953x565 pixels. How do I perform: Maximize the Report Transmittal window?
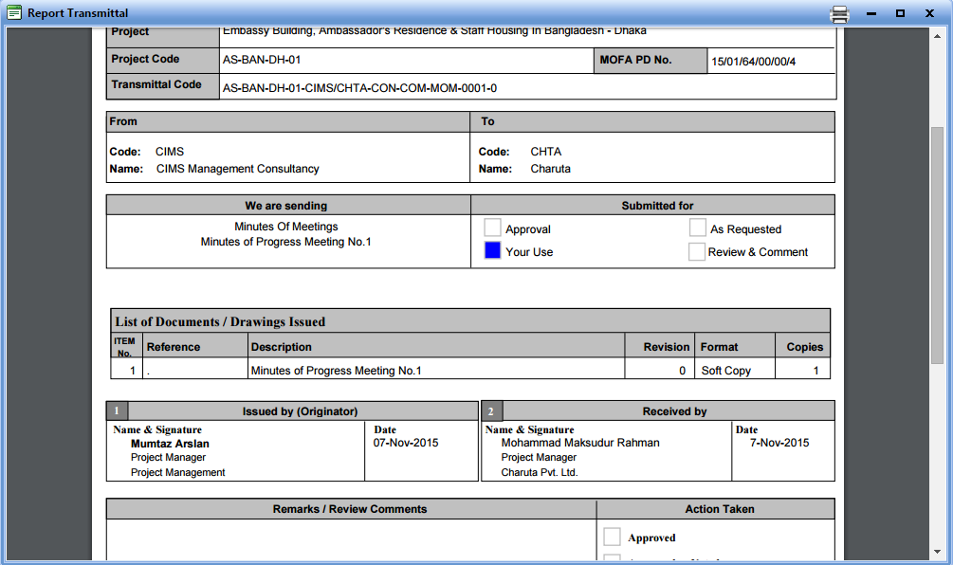tap(900, 13)
